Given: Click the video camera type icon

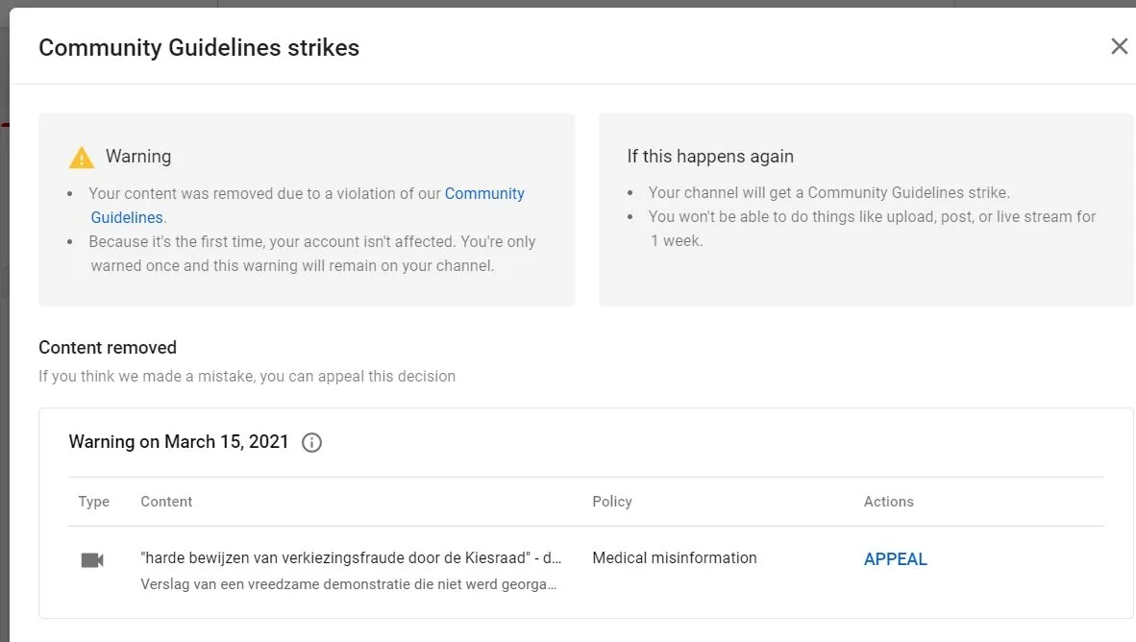Looking at the screenshot, I should tap(92, 560).
